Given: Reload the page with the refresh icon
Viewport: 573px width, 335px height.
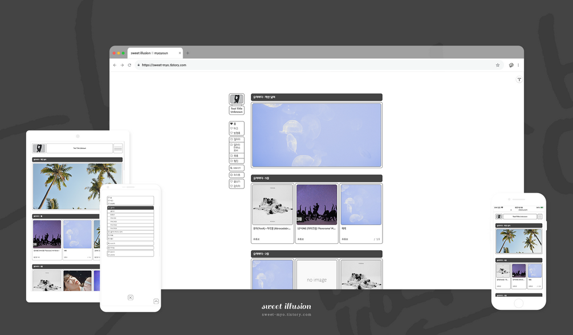Looking at the screenshot, I should coord(129,65).
